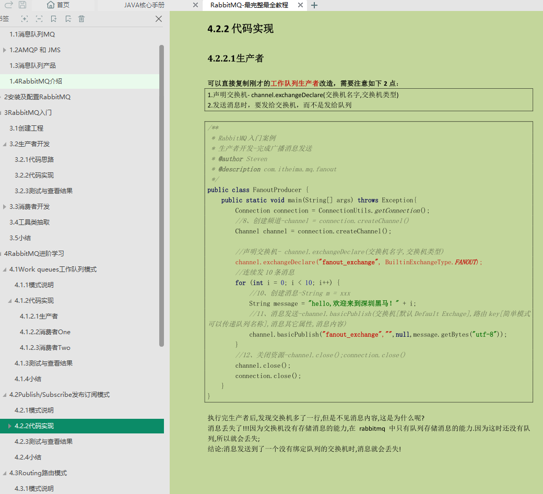543x494 pixels.
Task: Open 3.2.3测试与查看结果 bookmark
Action: (44, 191)
